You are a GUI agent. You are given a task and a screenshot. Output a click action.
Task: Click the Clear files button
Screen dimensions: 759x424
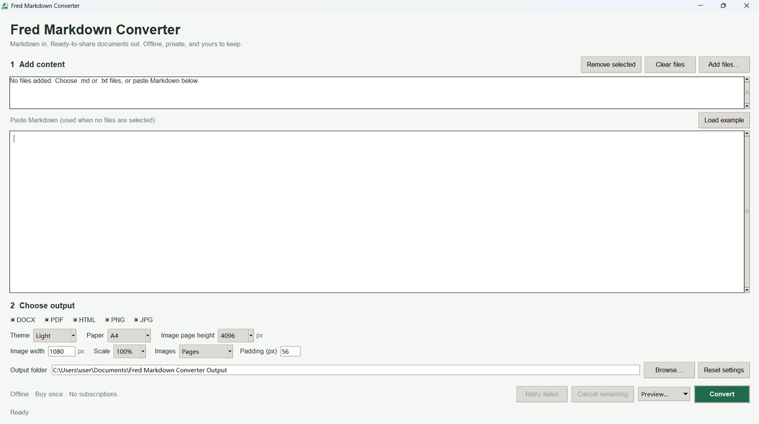click(x=670, y=64)
